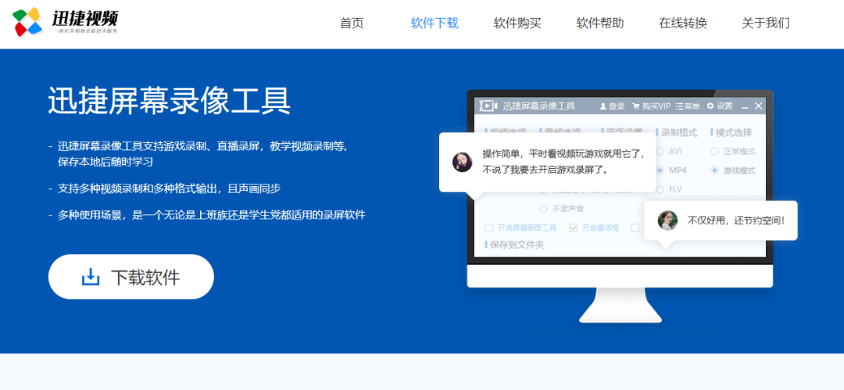Open the 软件帮助 nav item

600,23
